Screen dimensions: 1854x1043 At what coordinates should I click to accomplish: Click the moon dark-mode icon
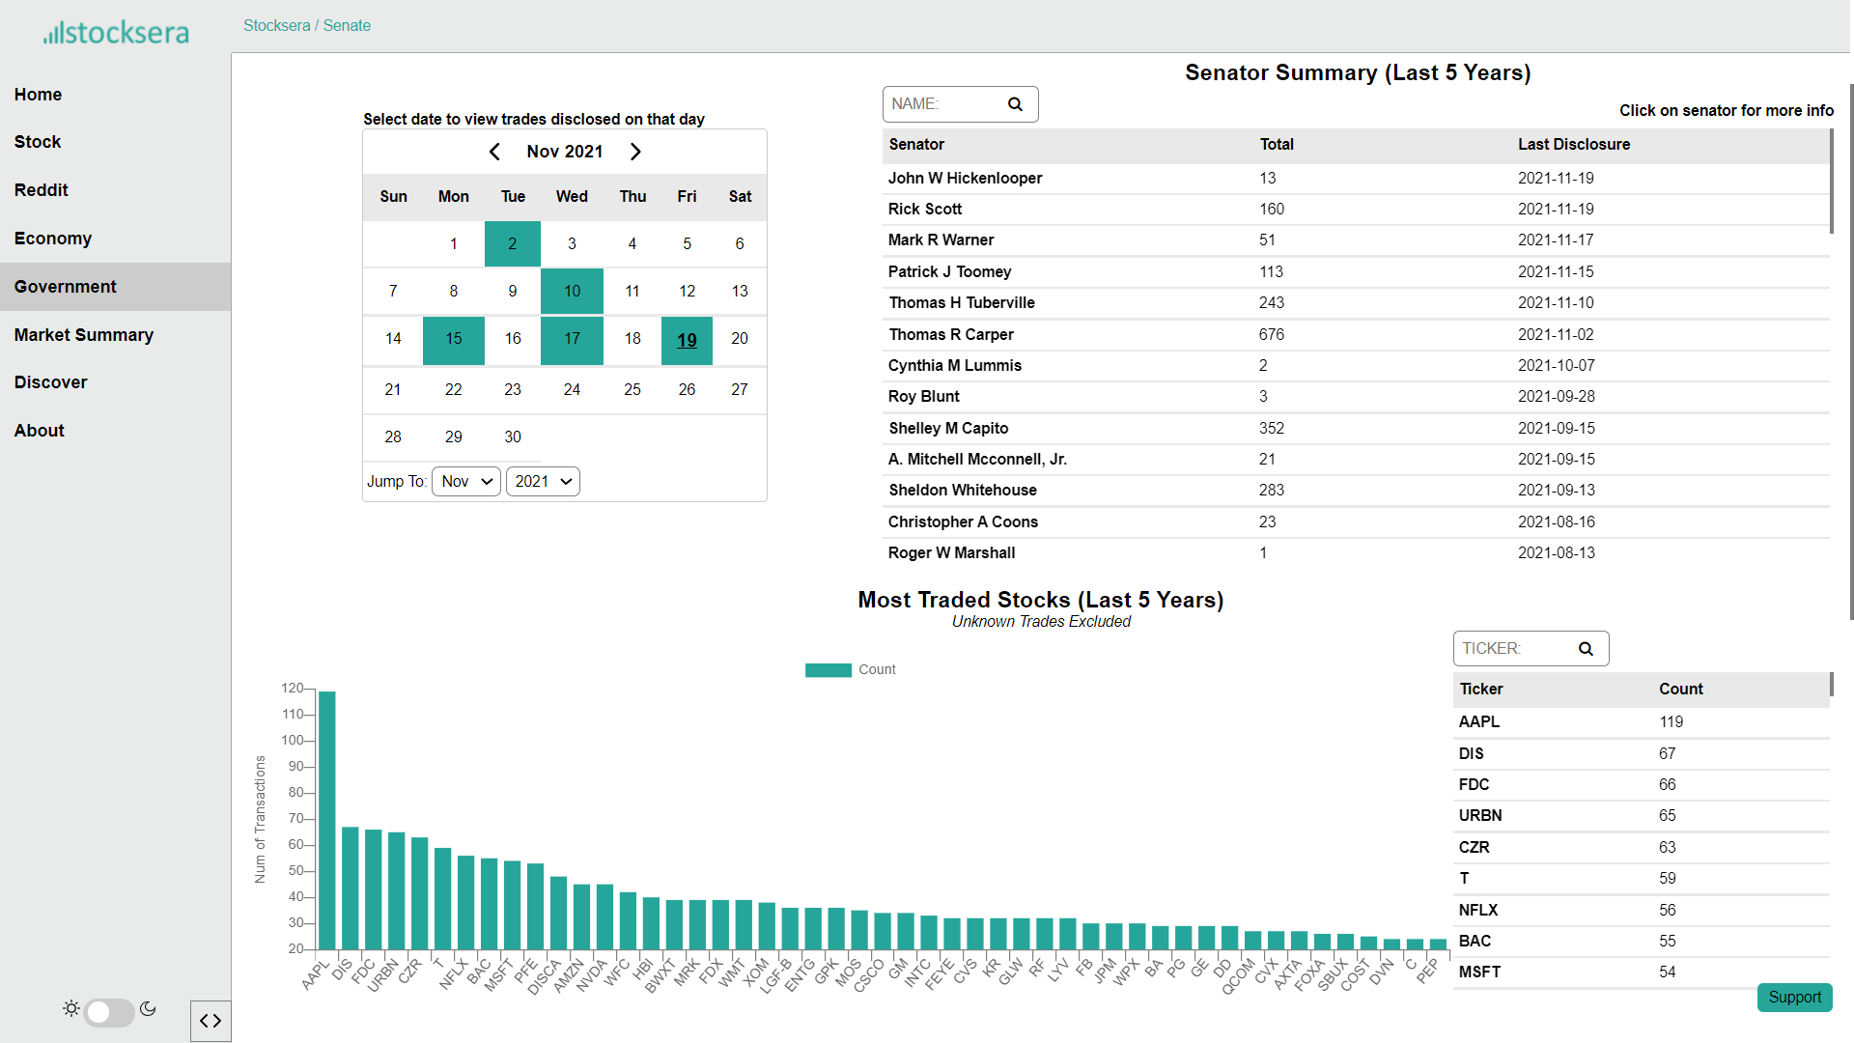point(148,1008)
